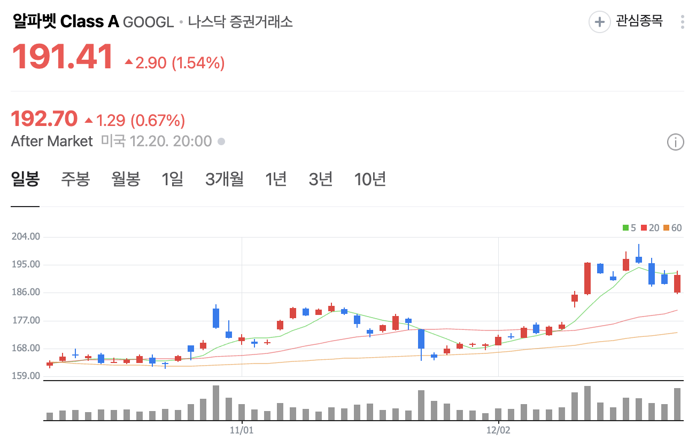Click the current price 191.41
696x442 pixels.
pos(63,56)
